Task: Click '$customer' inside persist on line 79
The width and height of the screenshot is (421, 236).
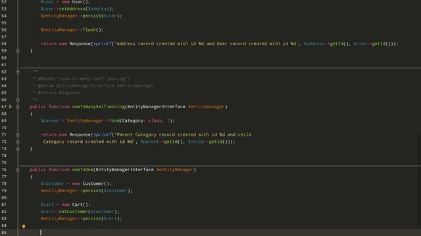Action: 116,191
